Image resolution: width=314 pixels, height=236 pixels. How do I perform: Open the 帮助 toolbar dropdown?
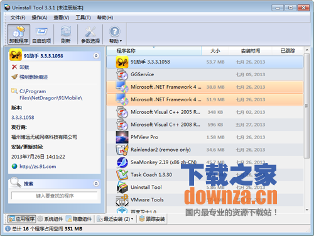coord(115,34)
